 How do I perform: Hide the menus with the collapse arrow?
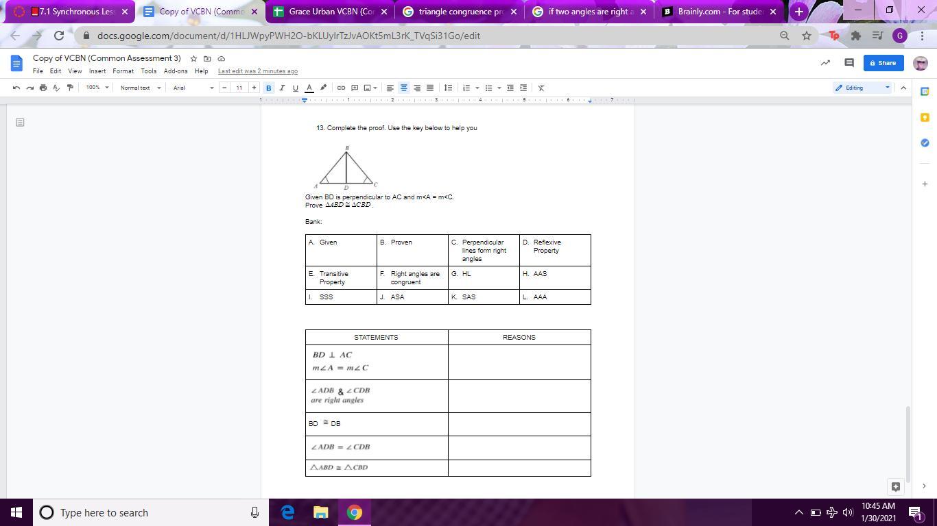[903, 88]
